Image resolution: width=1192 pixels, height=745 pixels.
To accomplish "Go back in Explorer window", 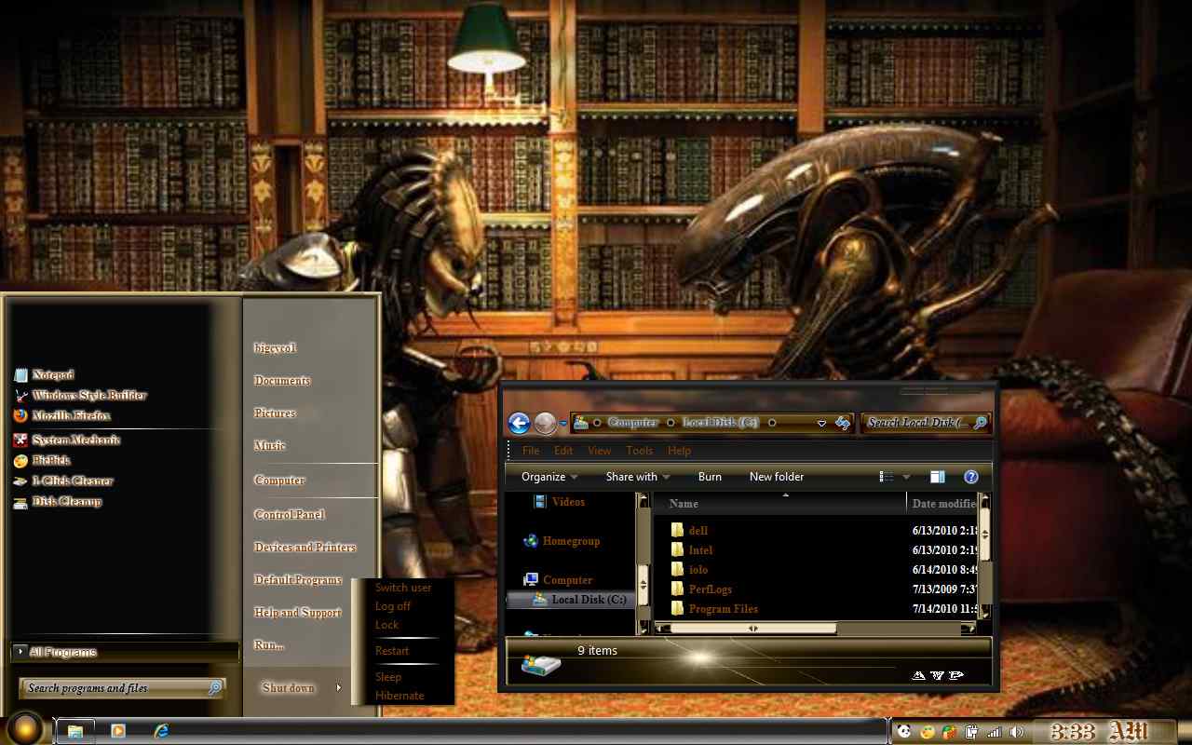I will click(519, 423).
